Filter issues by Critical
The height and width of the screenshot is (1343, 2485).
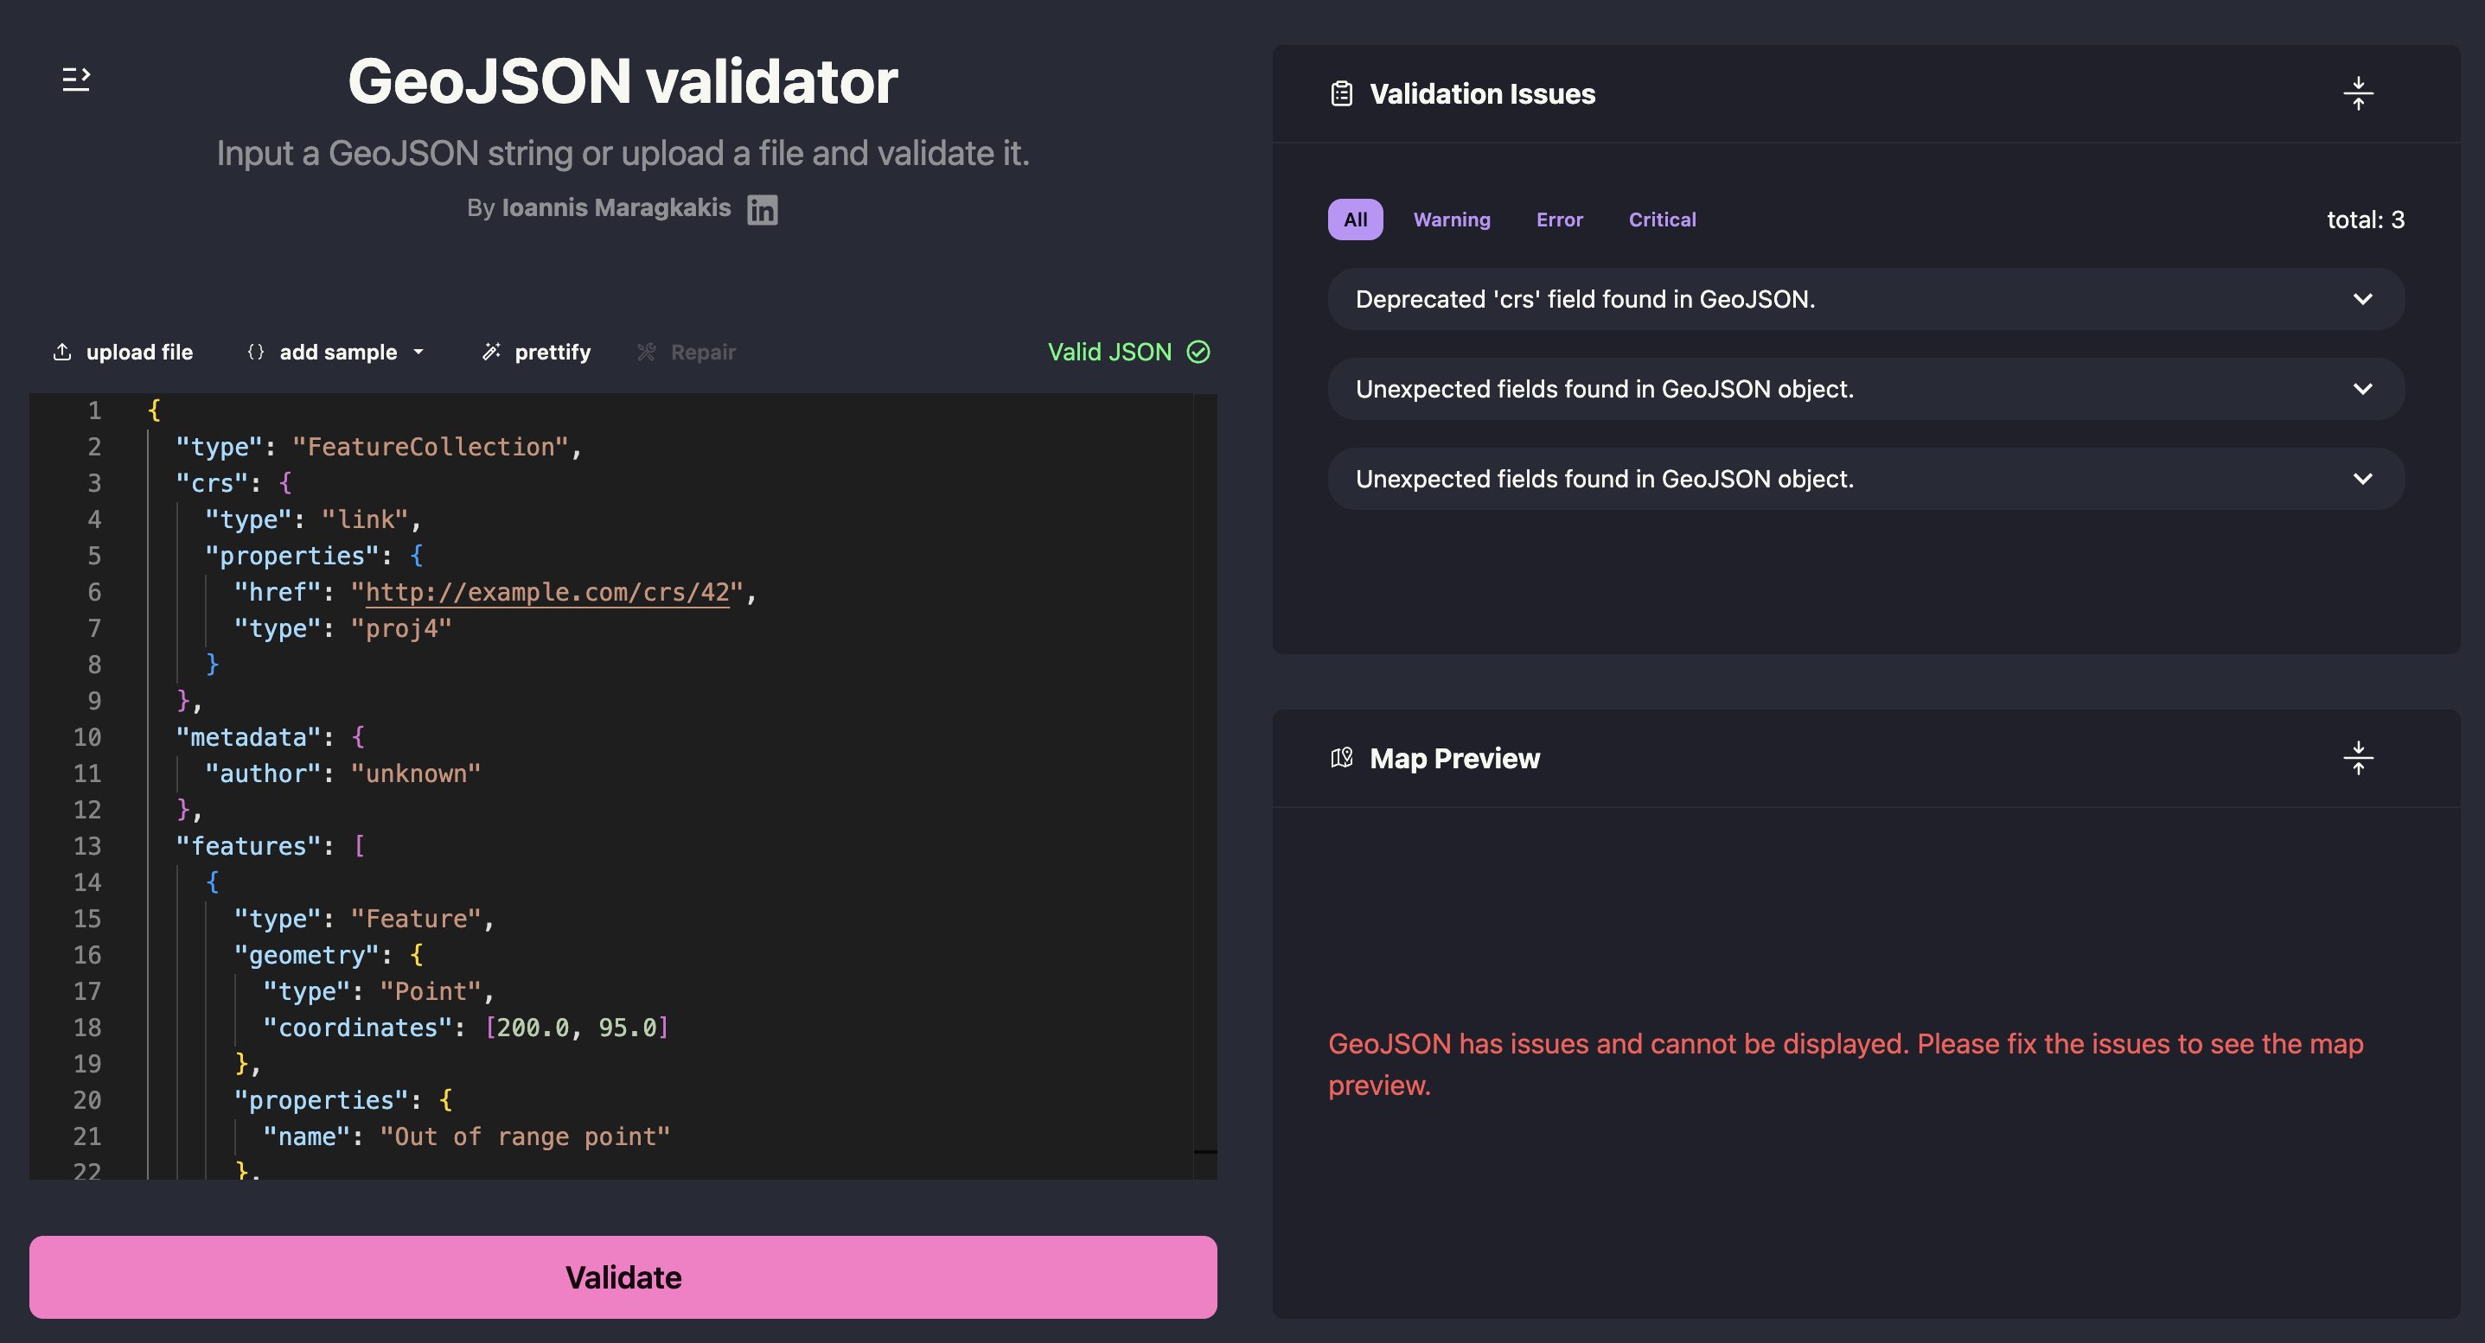tap(1661, 220)
